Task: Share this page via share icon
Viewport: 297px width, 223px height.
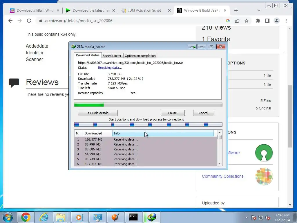Action: pyautogui.click(x=237, y=21)
